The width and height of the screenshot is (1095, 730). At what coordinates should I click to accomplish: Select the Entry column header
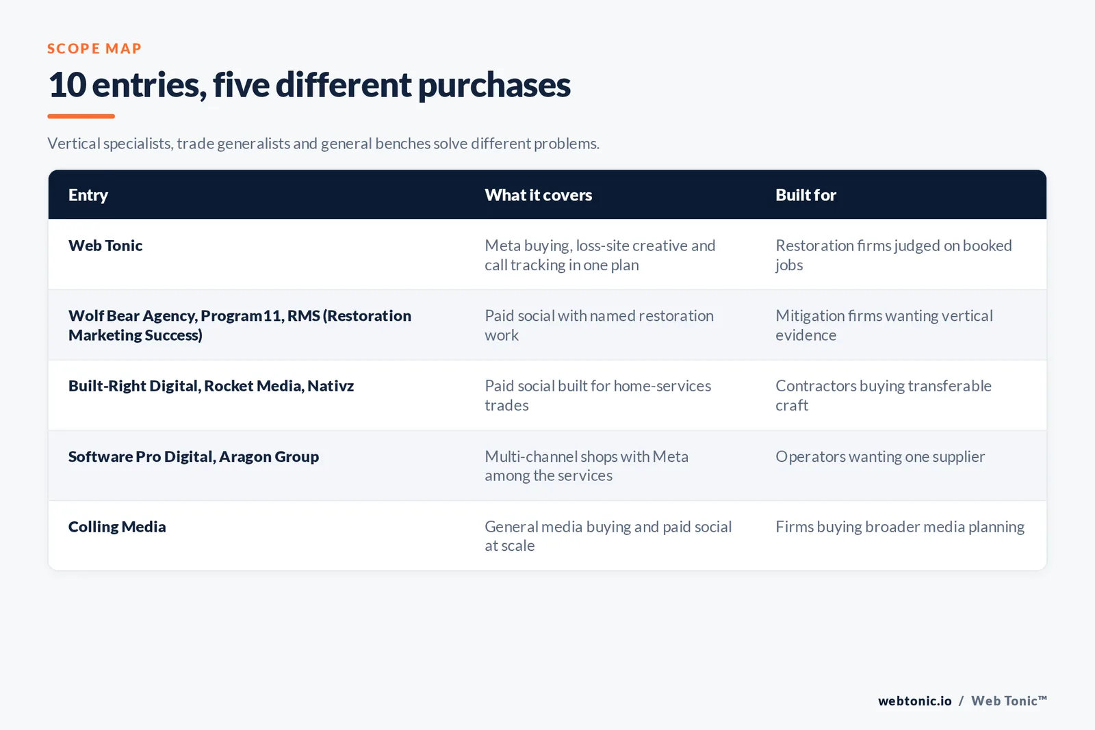click(88, 195)
